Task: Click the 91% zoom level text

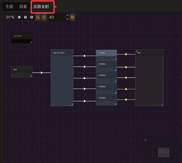Action: pos(10,17)
